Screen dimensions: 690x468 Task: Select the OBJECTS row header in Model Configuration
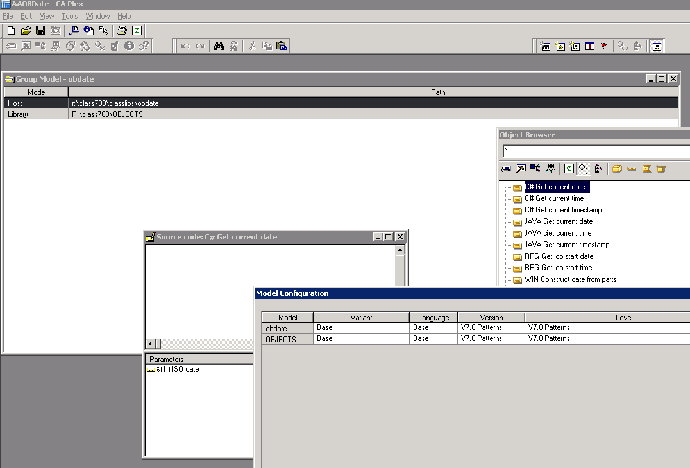(x=288, y=340)
